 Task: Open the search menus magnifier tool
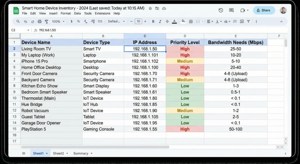[x=18, y=21]
